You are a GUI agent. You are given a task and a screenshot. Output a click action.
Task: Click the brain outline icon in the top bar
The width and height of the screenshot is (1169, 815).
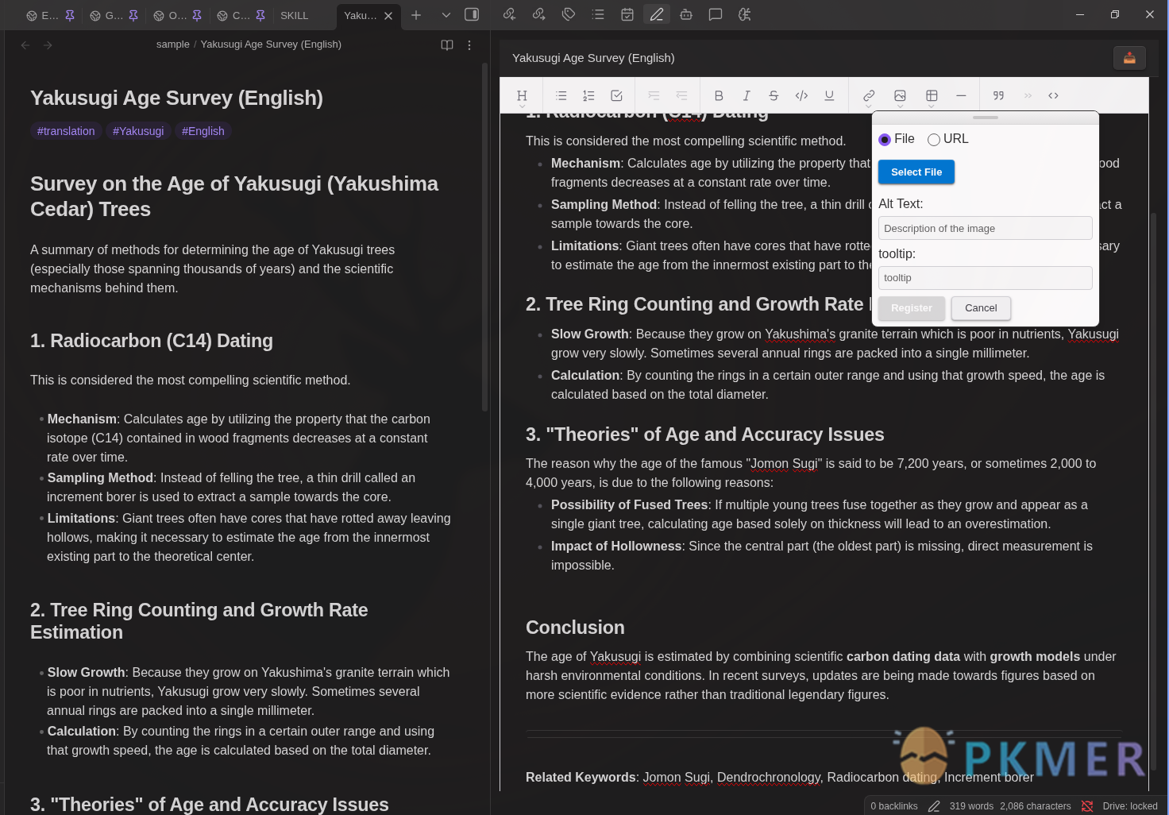[x=745, y=14]
